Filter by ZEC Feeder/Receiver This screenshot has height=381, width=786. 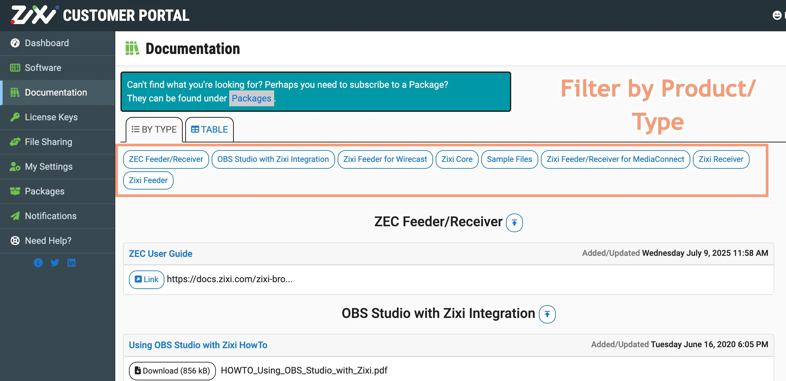pos(166,159)
